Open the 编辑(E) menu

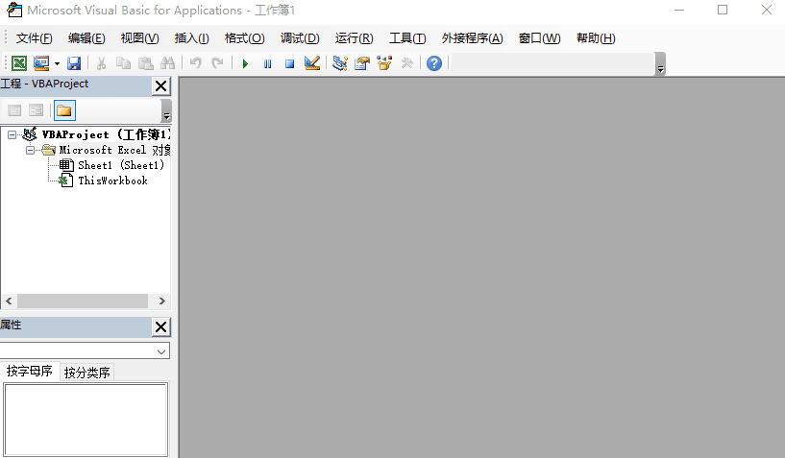click(x=86, y=38)
